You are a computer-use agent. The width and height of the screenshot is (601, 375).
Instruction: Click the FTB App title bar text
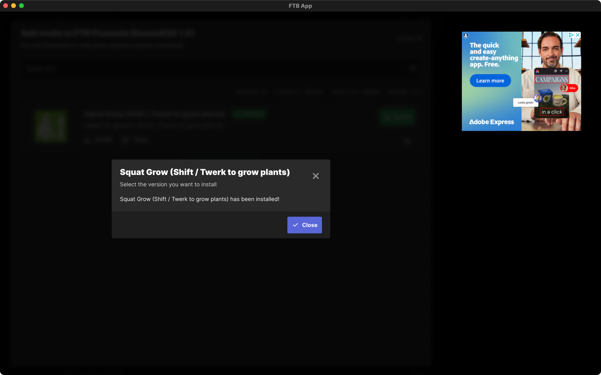[x=300, y=6]
